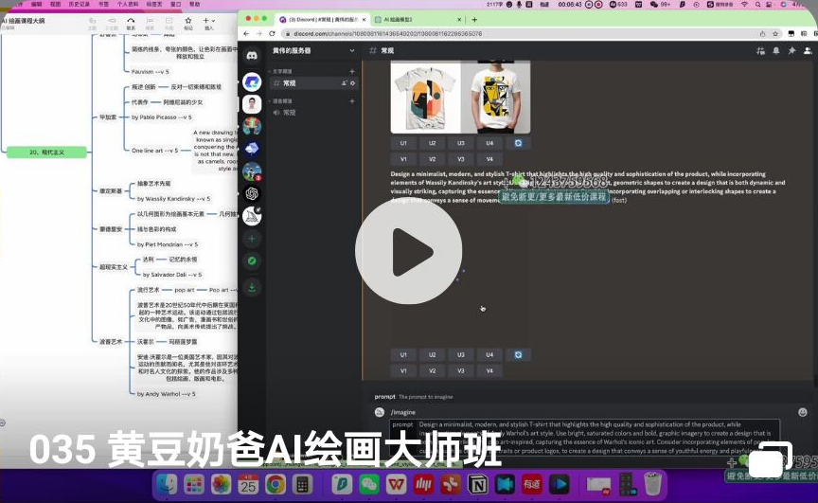This screenshot has width=818, height=503.
Task: Collapse the 语音频道 voice channels category
Action: [281, 100]
